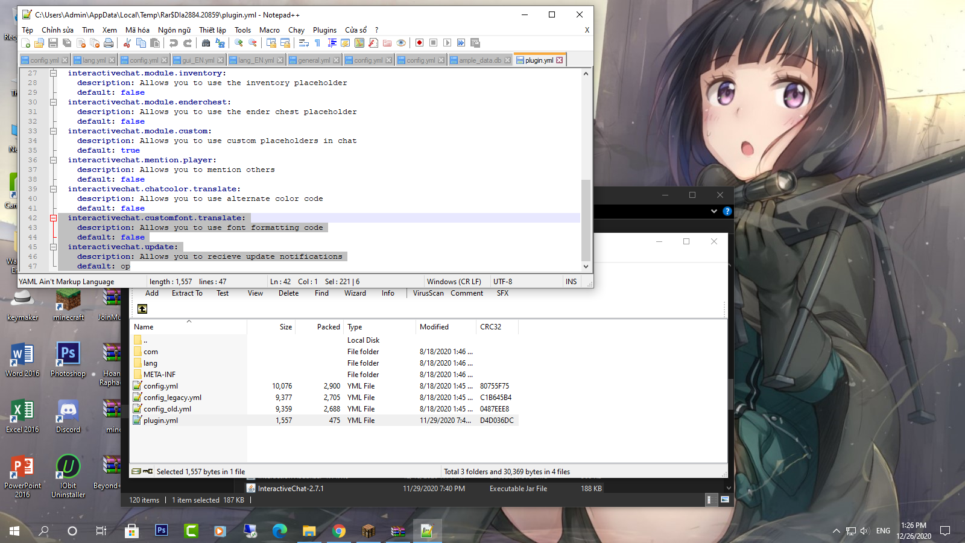Screen dimensions: 965x543
Task: Click the Print icon in Notepad++ toolbar
Action: coord(109,43)
